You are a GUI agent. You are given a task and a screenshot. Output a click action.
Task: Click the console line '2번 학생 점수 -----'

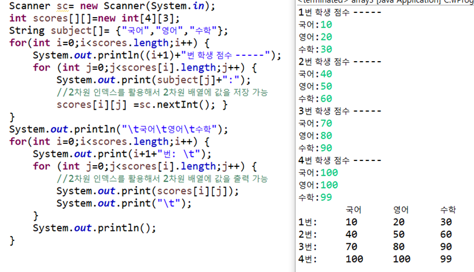340,62
